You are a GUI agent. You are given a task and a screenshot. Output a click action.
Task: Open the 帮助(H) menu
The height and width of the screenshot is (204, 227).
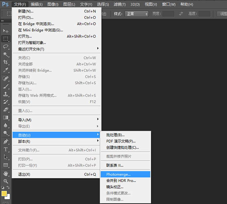[x=187, y=4]
